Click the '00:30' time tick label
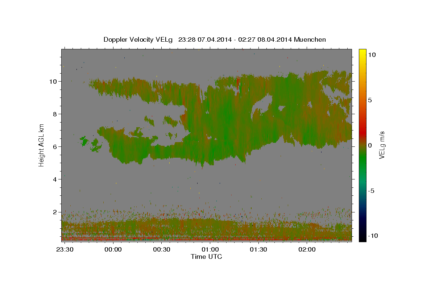Image resolution: width=435 pixels, height=290 pixels. [162, 250]
